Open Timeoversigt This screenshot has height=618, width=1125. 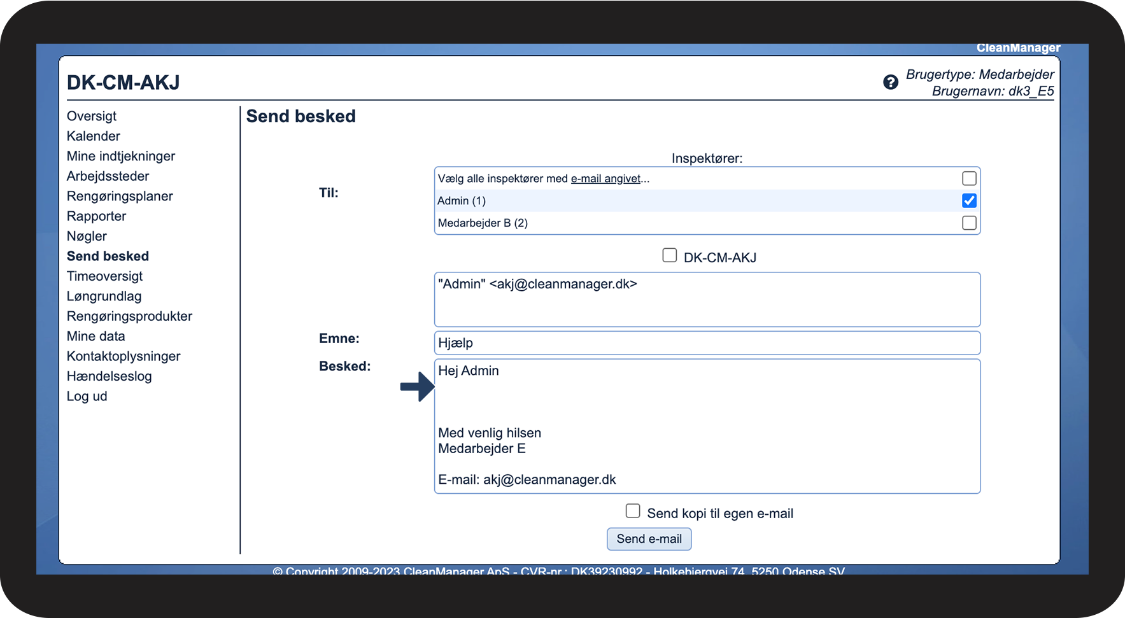coord(105,276)
